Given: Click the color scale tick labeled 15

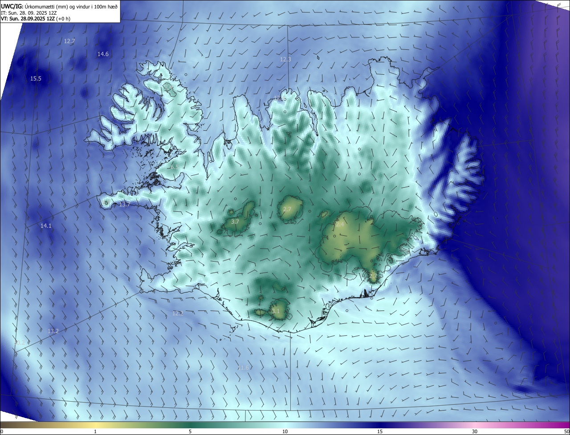Looking at the screenshot, I should click(380, 431).
